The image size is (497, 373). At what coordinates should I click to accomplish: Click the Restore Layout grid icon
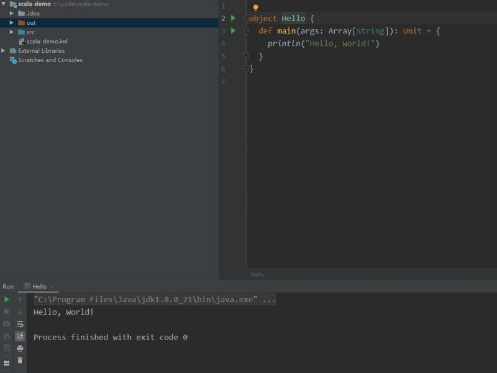pyautogui.click(x=6, y=363)
